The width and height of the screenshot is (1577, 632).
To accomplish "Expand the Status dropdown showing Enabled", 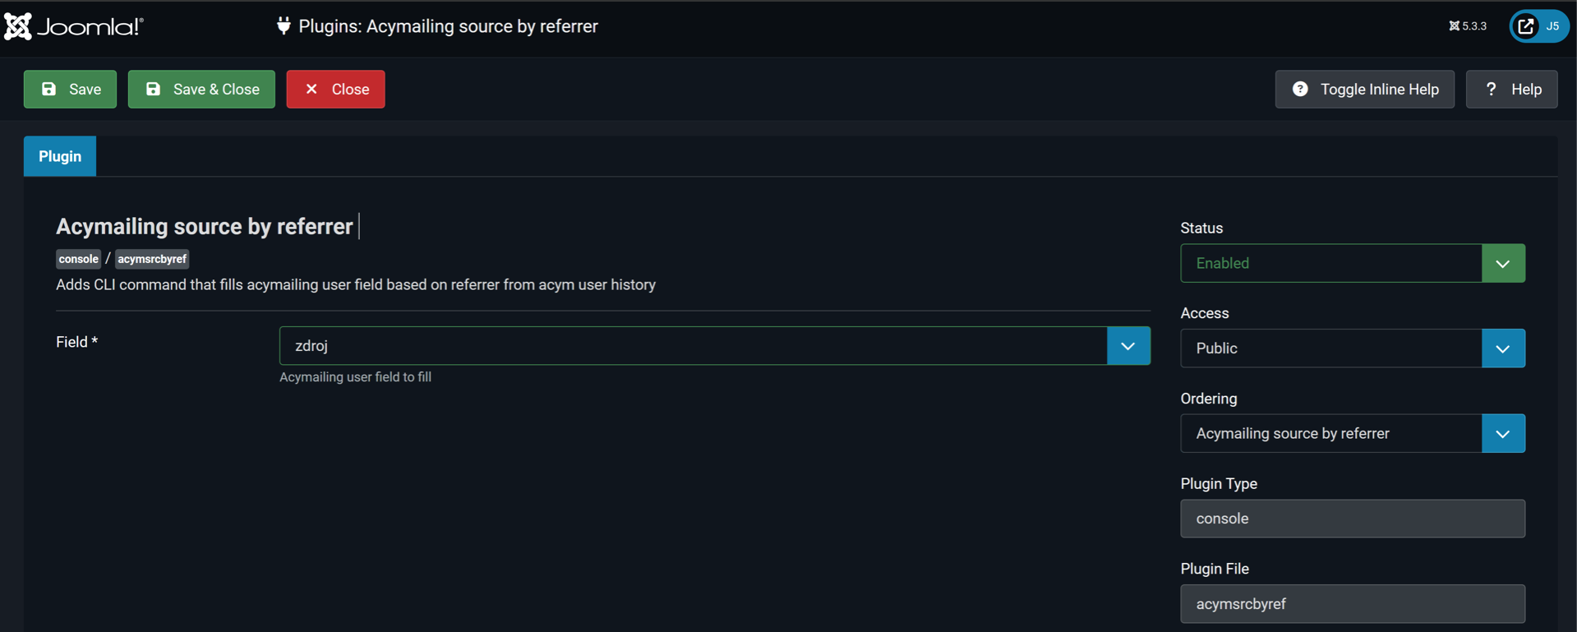I will click(x=1352, y=263).
